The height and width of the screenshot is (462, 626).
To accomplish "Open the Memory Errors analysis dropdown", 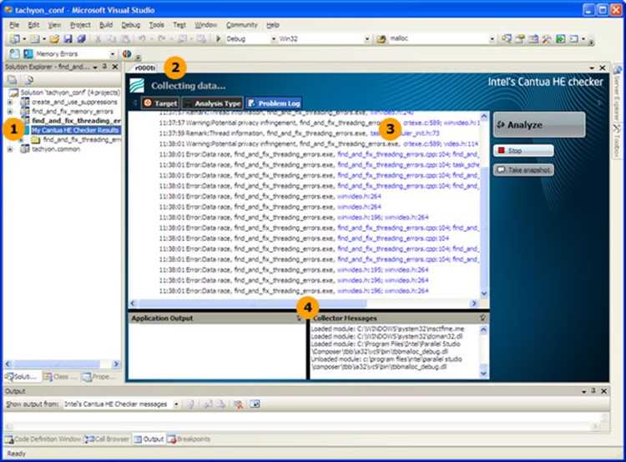I will coord(112,53).
